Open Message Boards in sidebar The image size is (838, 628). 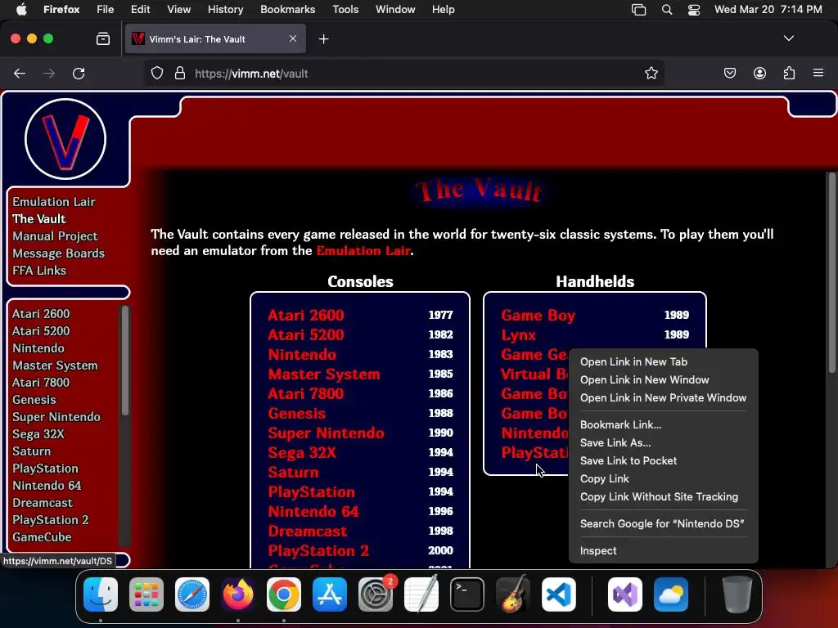point(58,253)
